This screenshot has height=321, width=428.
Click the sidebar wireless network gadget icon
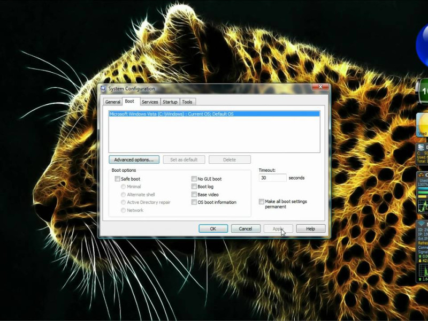click(421, 224)
